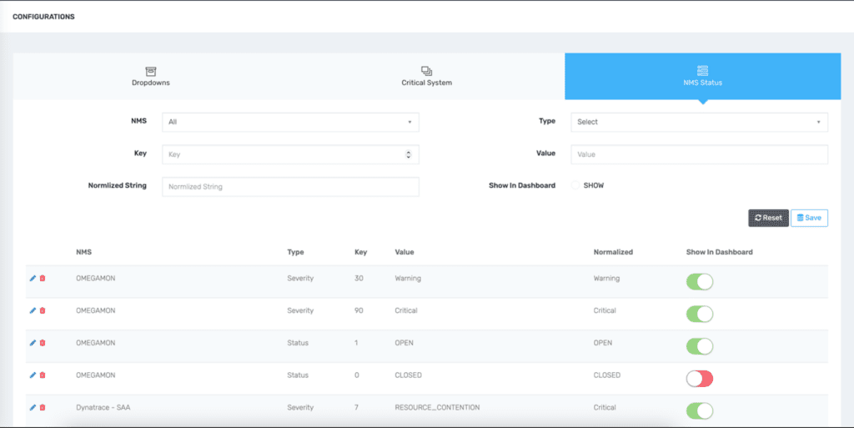Delete the Dynatrace - SAA row
Image resolution: width=854 pixels, height=428 pixels.
pos(43,407)
